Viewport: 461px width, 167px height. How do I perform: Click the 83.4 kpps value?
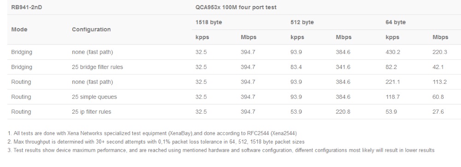(x=296, y=67)
